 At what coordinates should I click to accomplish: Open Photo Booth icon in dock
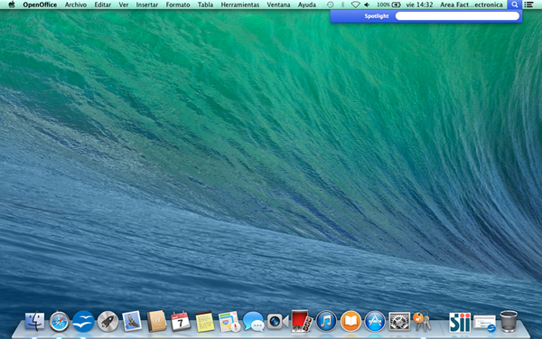(302, 321)
